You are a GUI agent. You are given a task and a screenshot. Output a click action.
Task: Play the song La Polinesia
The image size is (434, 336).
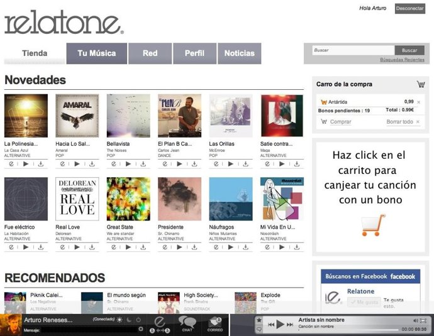click(x=26, y=164)
